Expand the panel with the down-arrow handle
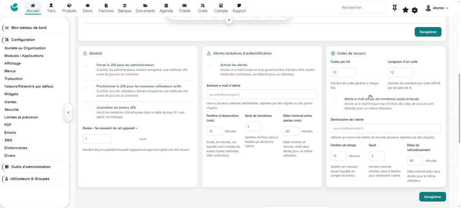Image resolution: width=461 pixels, height=208 pixels. (x=229, y=20)
